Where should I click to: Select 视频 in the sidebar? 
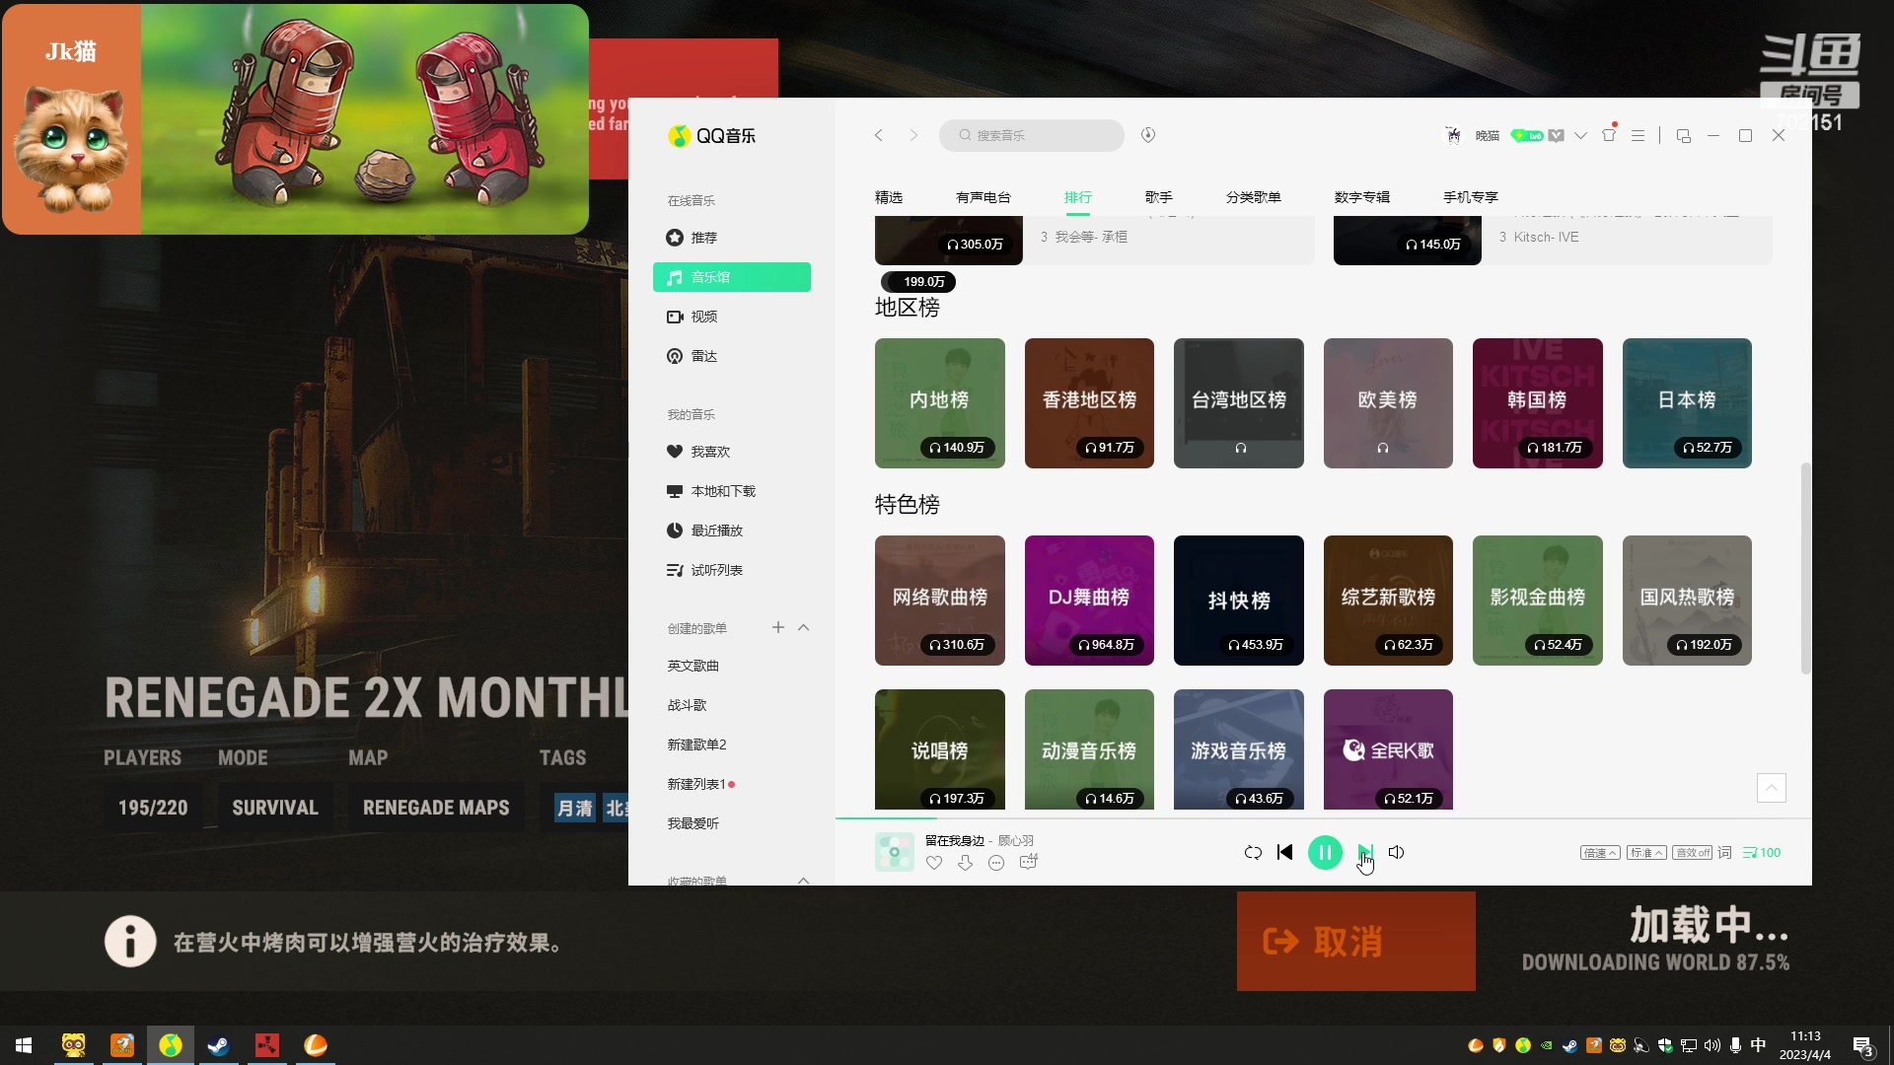pos(704,316)
